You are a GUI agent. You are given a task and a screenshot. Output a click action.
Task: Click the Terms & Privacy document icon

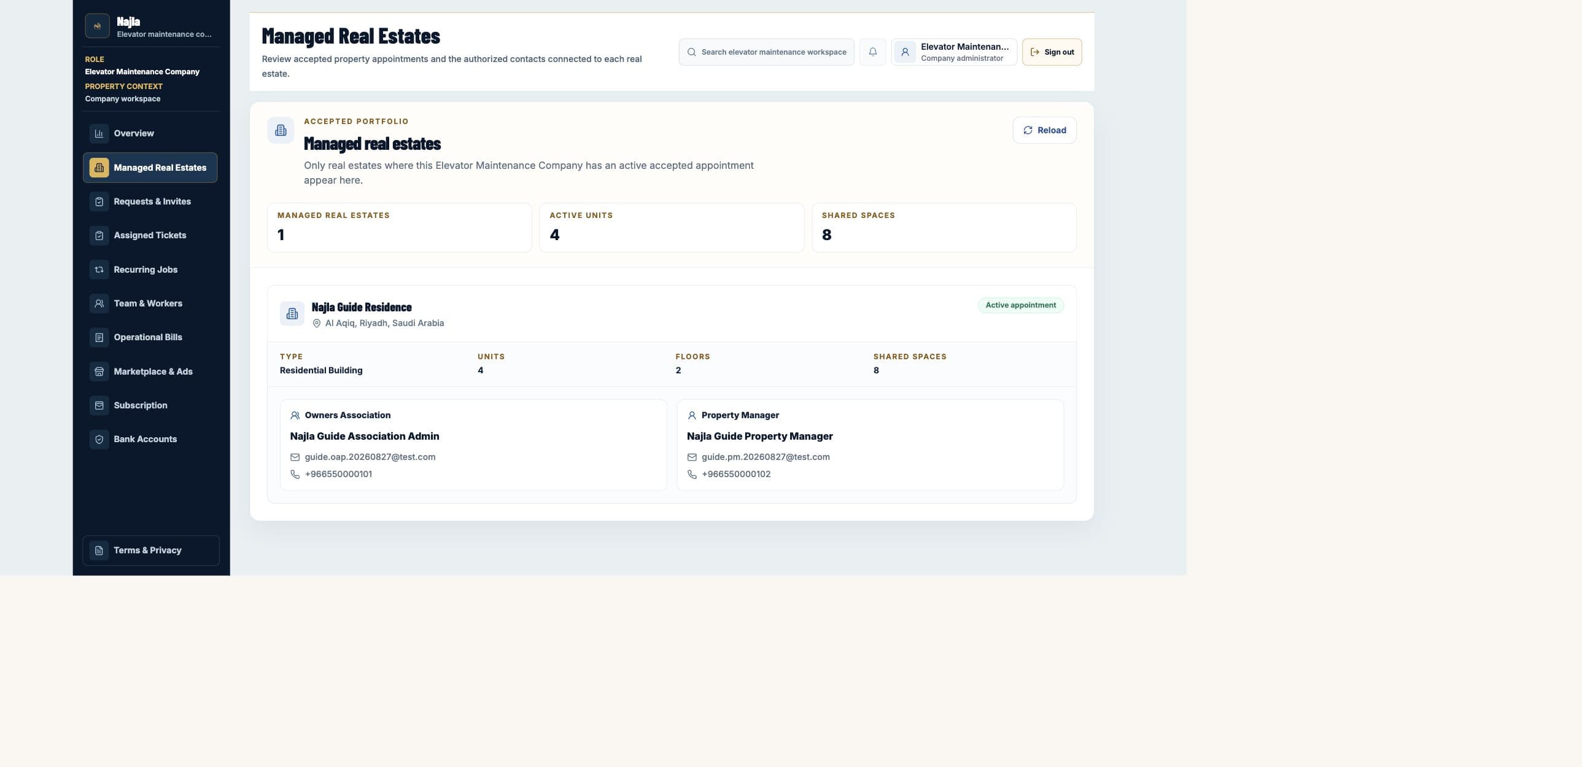pos(99,550)
